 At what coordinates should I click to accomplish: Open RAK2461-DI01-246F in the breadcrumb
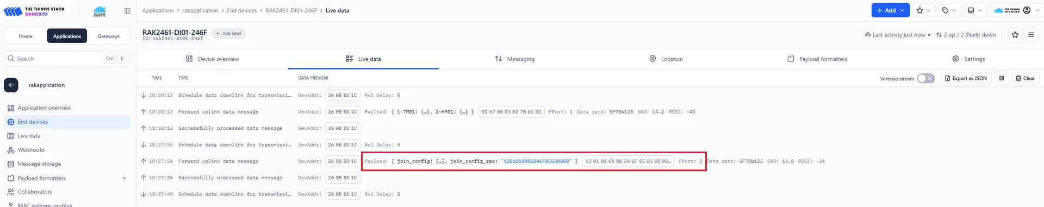point(291,10)
